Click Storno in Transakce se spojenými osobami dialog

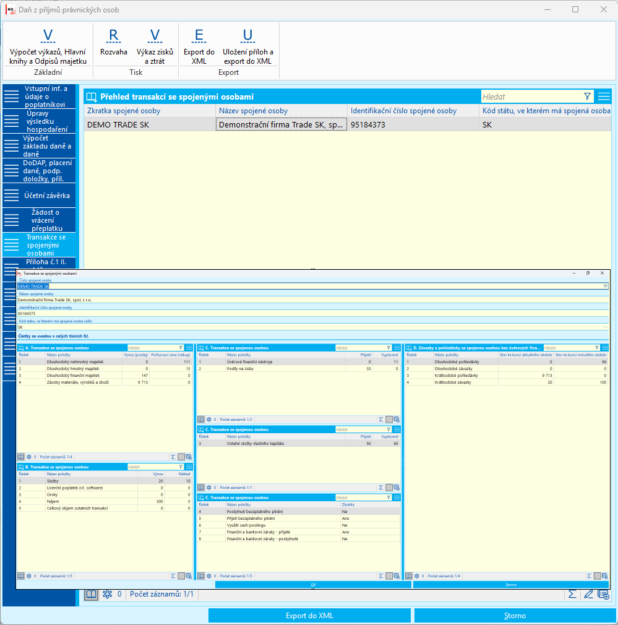coord(511,585)
